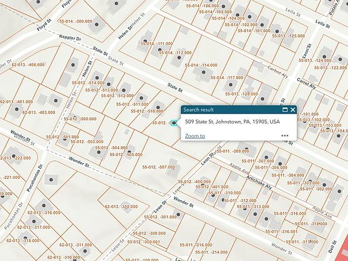
Task: Select building dot near 55-011. -309.000
Action: click(x=246, y=149)
